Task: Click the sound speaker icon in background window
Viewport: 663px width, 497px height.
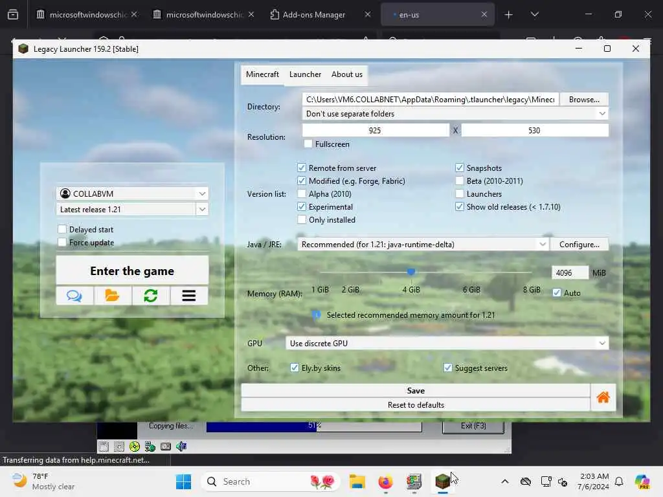Action: click(x=181, y=447)
